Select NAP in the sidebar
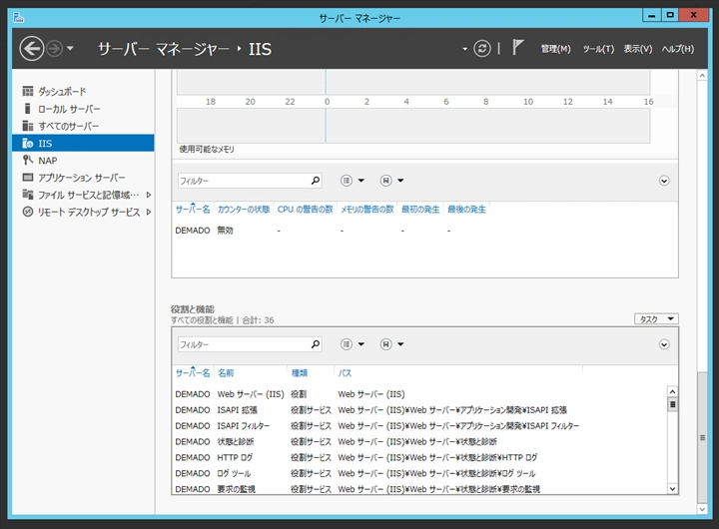The height and width of the screenshot is (529, 719). coord(83,161)
